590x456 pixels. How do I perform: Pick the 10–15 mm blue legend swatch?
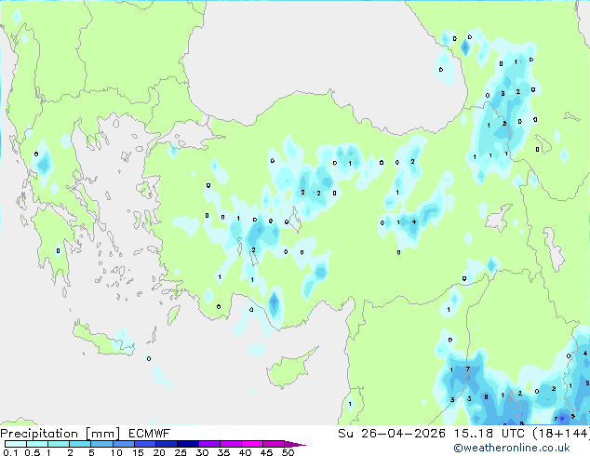pyautogui.click(x=124, y=444)
